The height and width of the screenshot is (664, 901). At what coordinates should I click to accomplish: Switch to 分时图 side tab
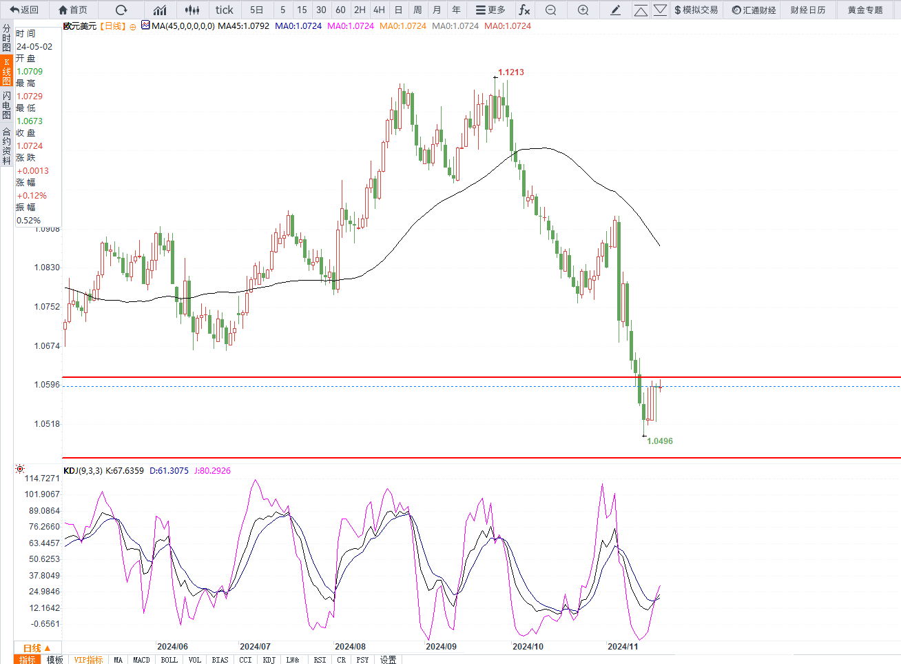point(6,38)
